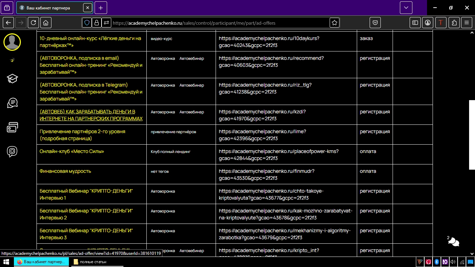Click the 'привлечение партнёров' tag
475x267 pixels.
pyautogui.click(x=174, y=132)
